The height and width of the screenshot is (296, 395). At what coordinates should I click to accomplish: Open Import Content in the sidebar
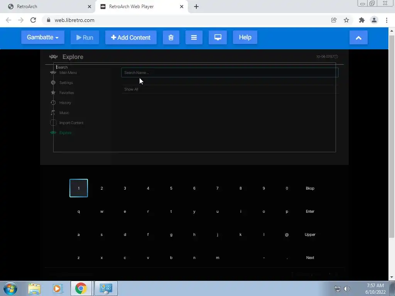71,123
